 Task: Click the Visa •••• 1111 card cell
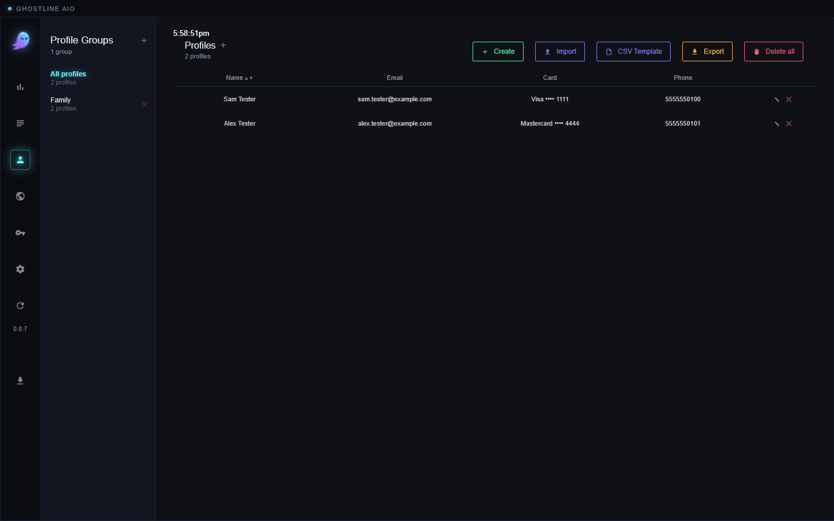[550, 99]
